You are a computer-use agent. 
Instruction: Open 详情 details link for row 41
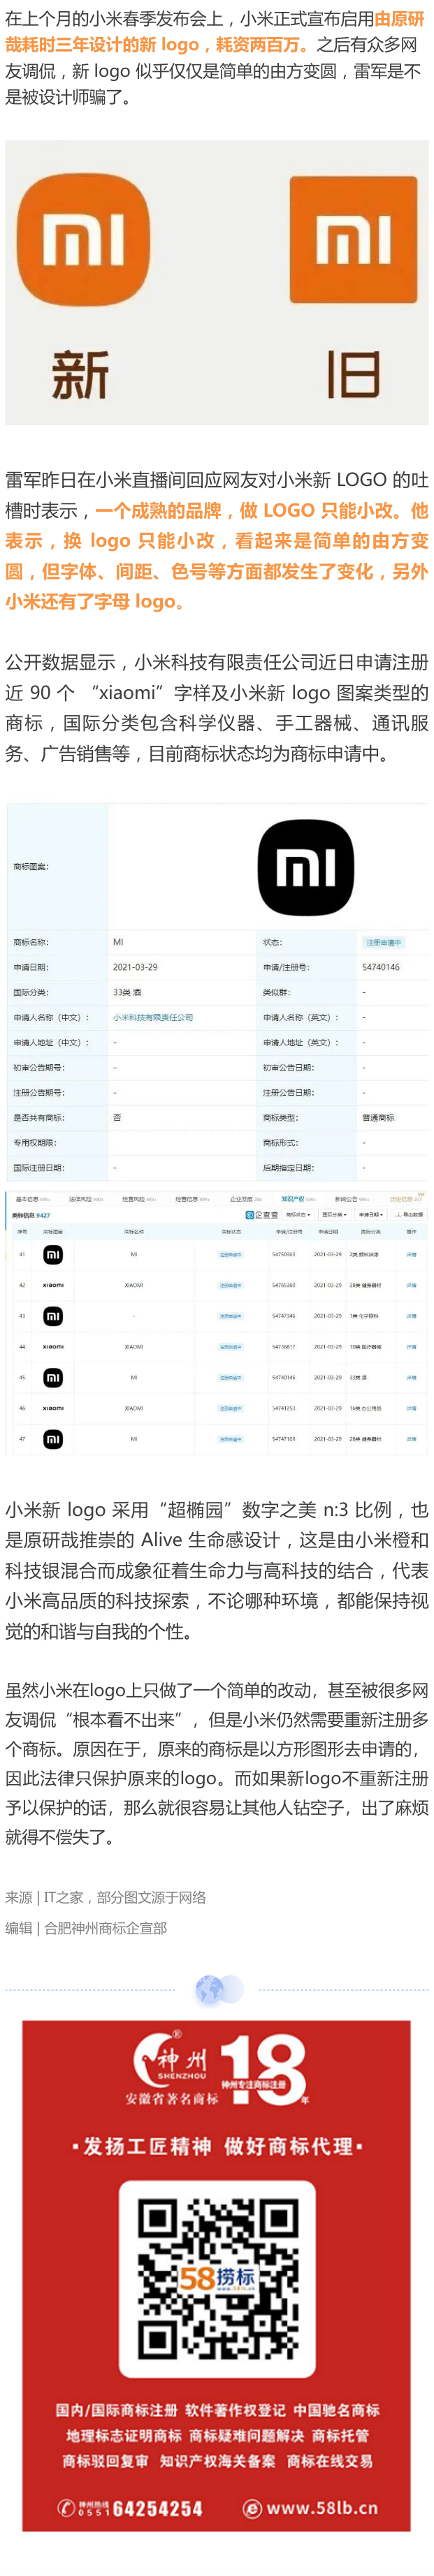pos(411,1254)
